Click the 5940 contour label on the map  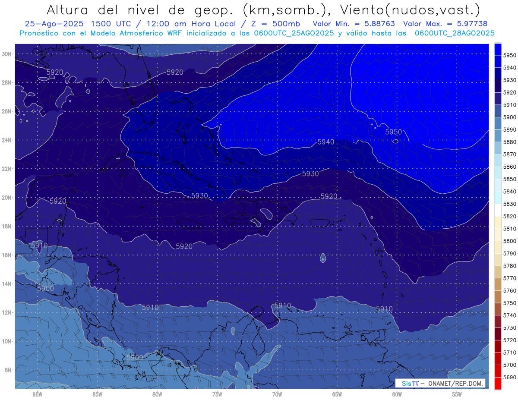coord(325,142)
